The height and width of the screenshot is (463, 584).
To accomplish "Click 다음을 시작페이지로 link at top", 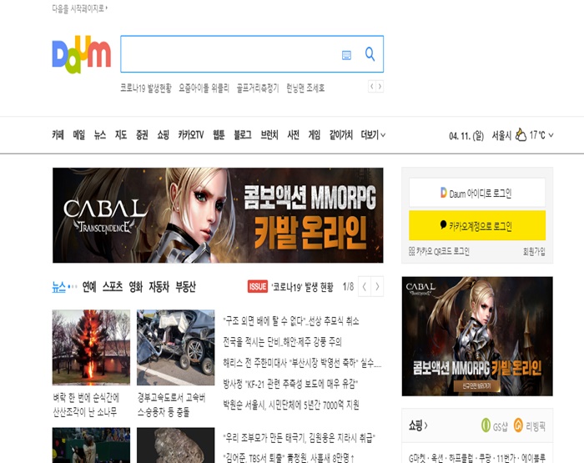I will (79, 8).
